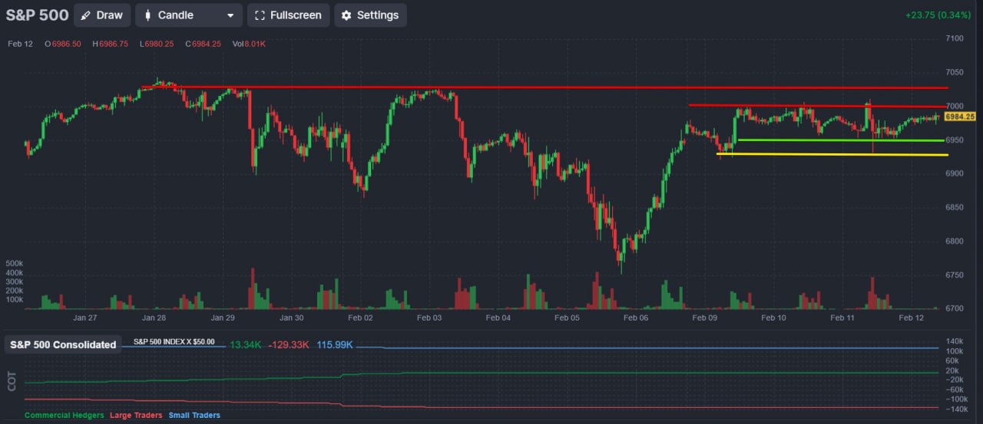Image resolution: width=983 pixels, height=424 pixels.
Task: Click the S&P 500 Consolidated panel label
Action: coord(63,345)
